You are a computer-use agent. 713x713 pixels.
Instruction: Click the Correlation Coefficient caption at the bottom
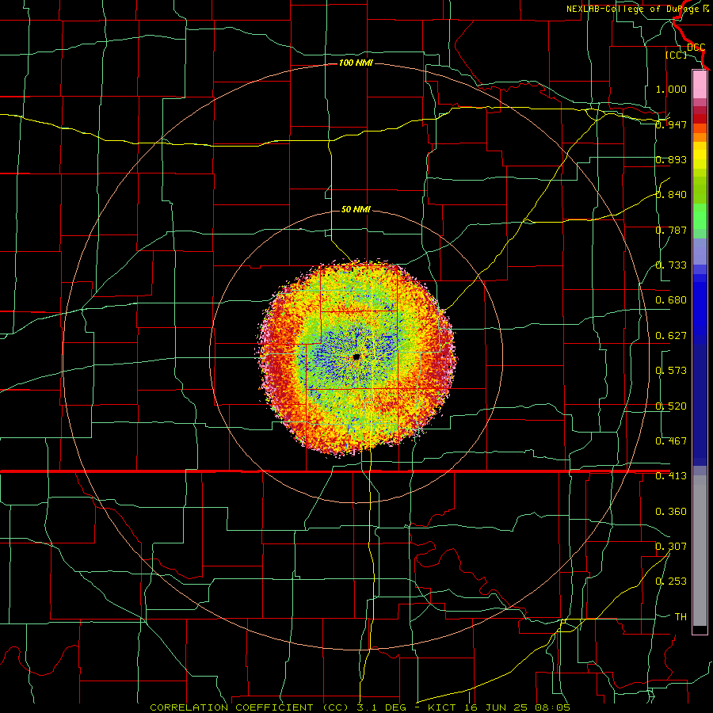[360, 707]
